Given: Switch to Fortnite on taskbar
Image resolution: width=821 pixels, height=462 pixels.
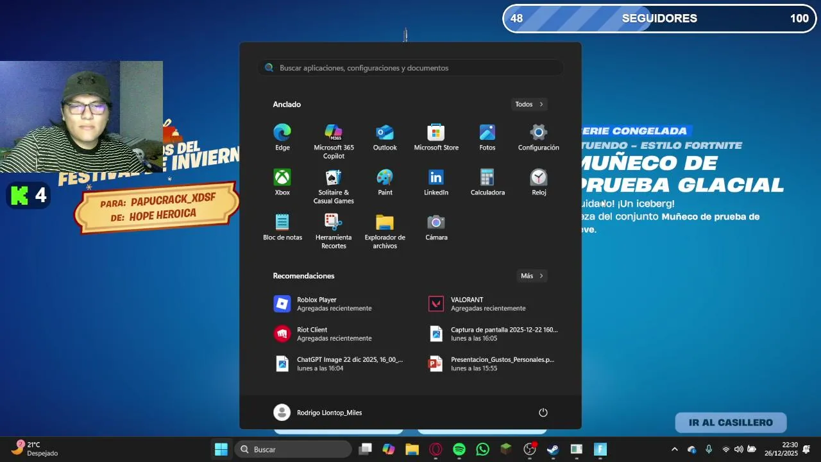Looking at the screenshot, I should [600, 449].
